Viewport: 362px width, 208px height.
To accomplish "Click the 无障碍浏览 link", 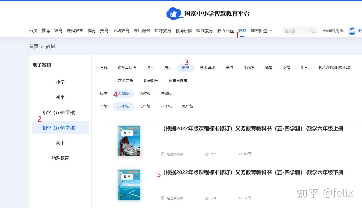I will [333, 31].
